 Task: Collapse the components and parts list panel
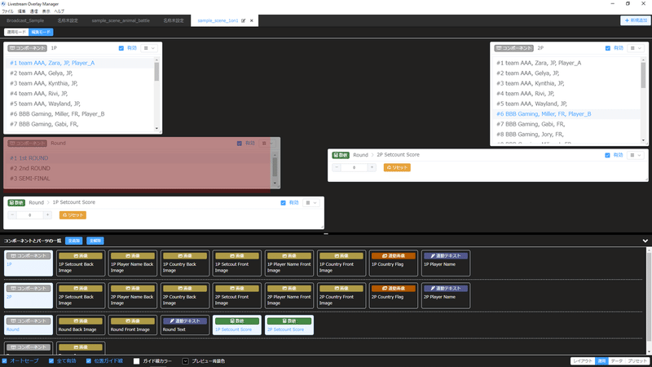[645, 241]
